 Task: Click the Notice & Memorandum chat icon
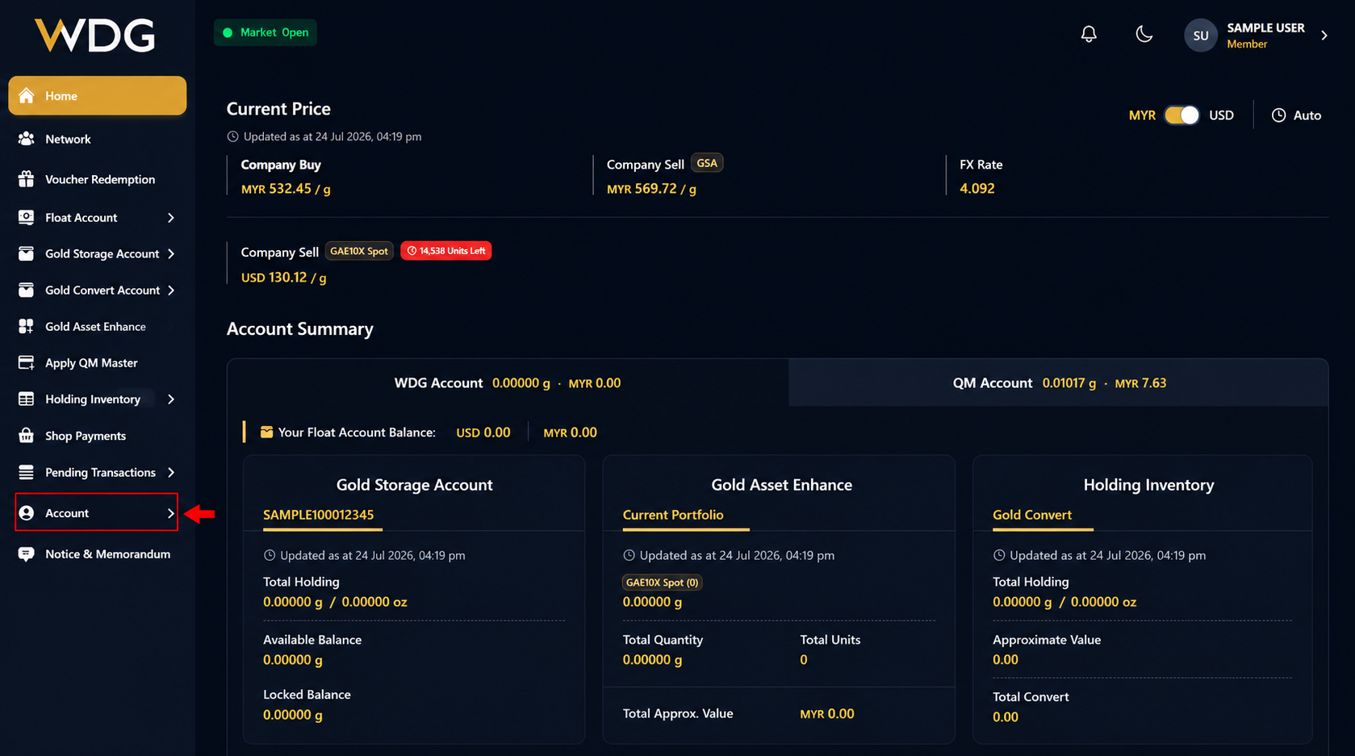pos(27,554)
